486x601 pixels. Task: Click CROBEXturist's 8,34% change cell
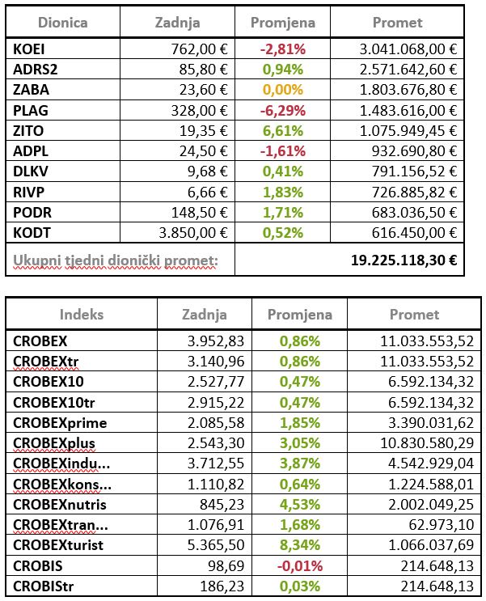[x=299, y=544]
